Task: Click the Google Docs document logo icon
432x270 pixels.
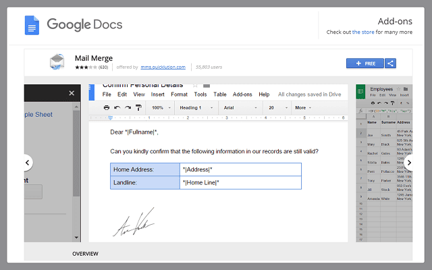Action: pos(32,25)
